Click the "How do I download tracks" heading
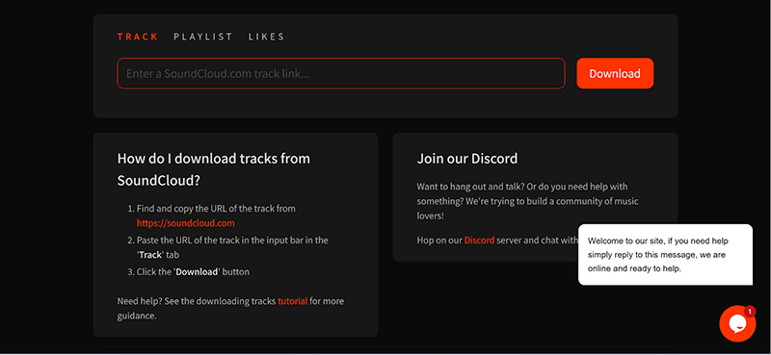 coord(214,169)
